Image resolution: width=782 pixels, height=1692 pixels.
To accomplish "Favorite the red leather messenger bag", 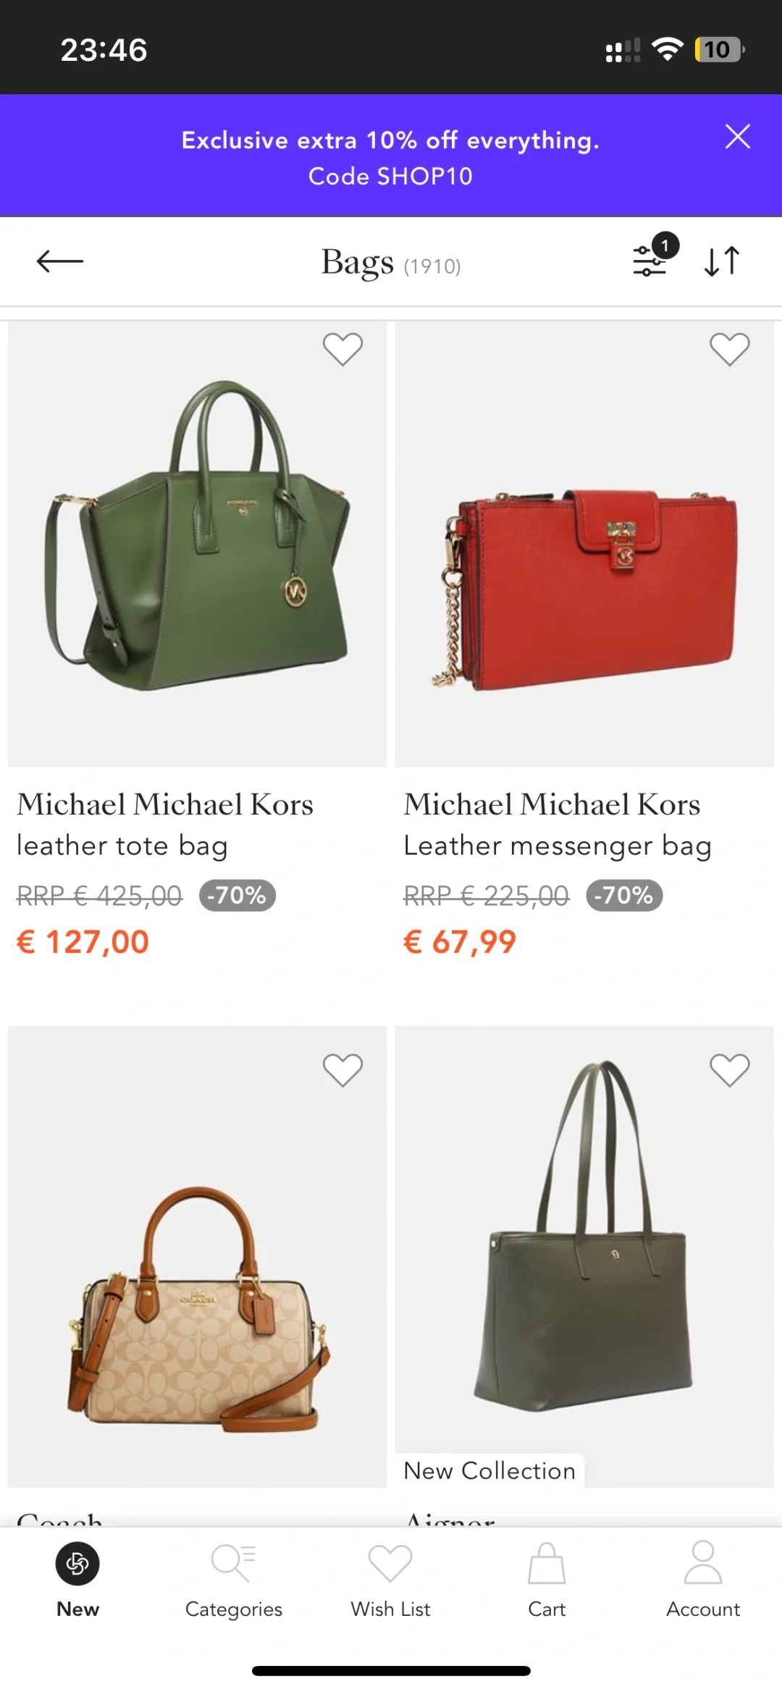I will 729,349.
